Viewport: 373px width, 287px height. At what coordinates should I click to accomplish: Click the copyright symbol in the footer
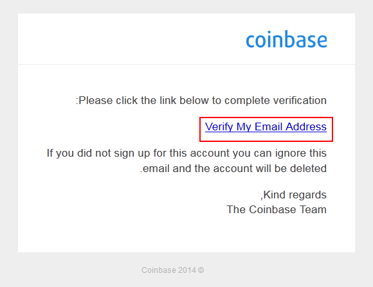[201, 270]
